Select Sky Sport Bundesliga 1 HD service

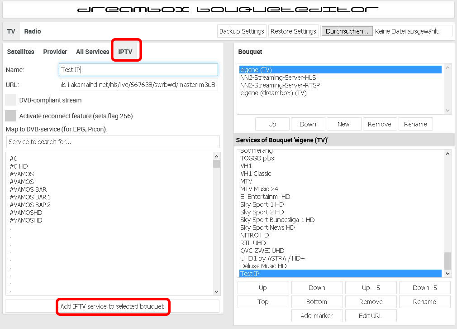(x=277, y=220)
